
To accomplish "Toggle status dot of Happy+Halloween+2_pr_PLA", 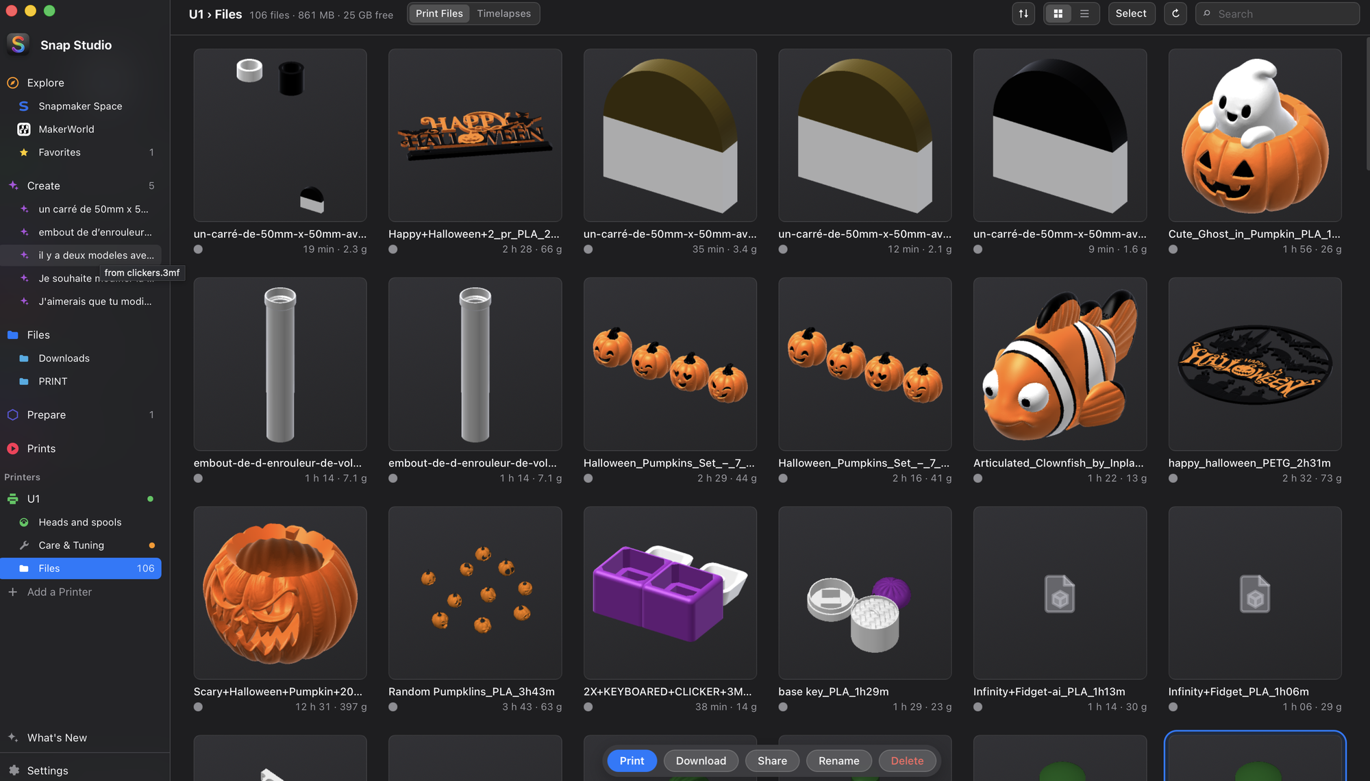I will [x=393, y=249].
